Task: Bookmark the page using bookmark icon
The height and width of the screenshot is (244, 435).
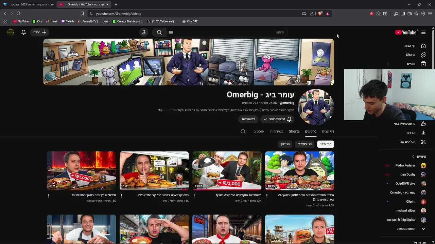Action: [82, 14]
